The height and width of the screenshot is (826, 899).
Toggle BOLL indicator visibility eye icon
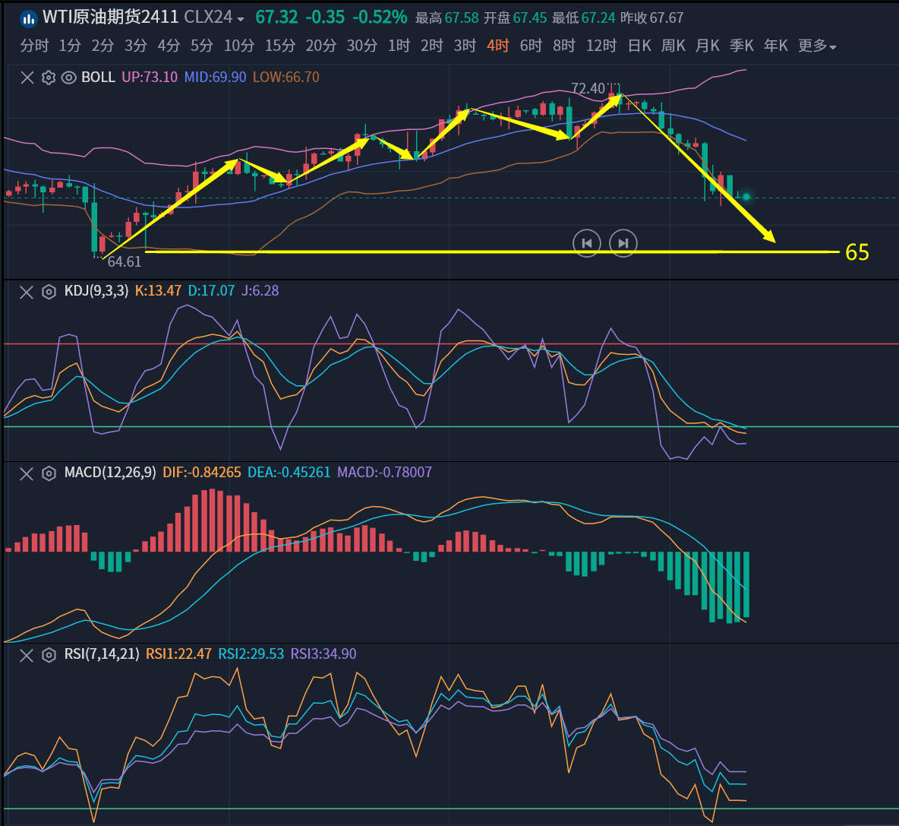pos(68,78)
